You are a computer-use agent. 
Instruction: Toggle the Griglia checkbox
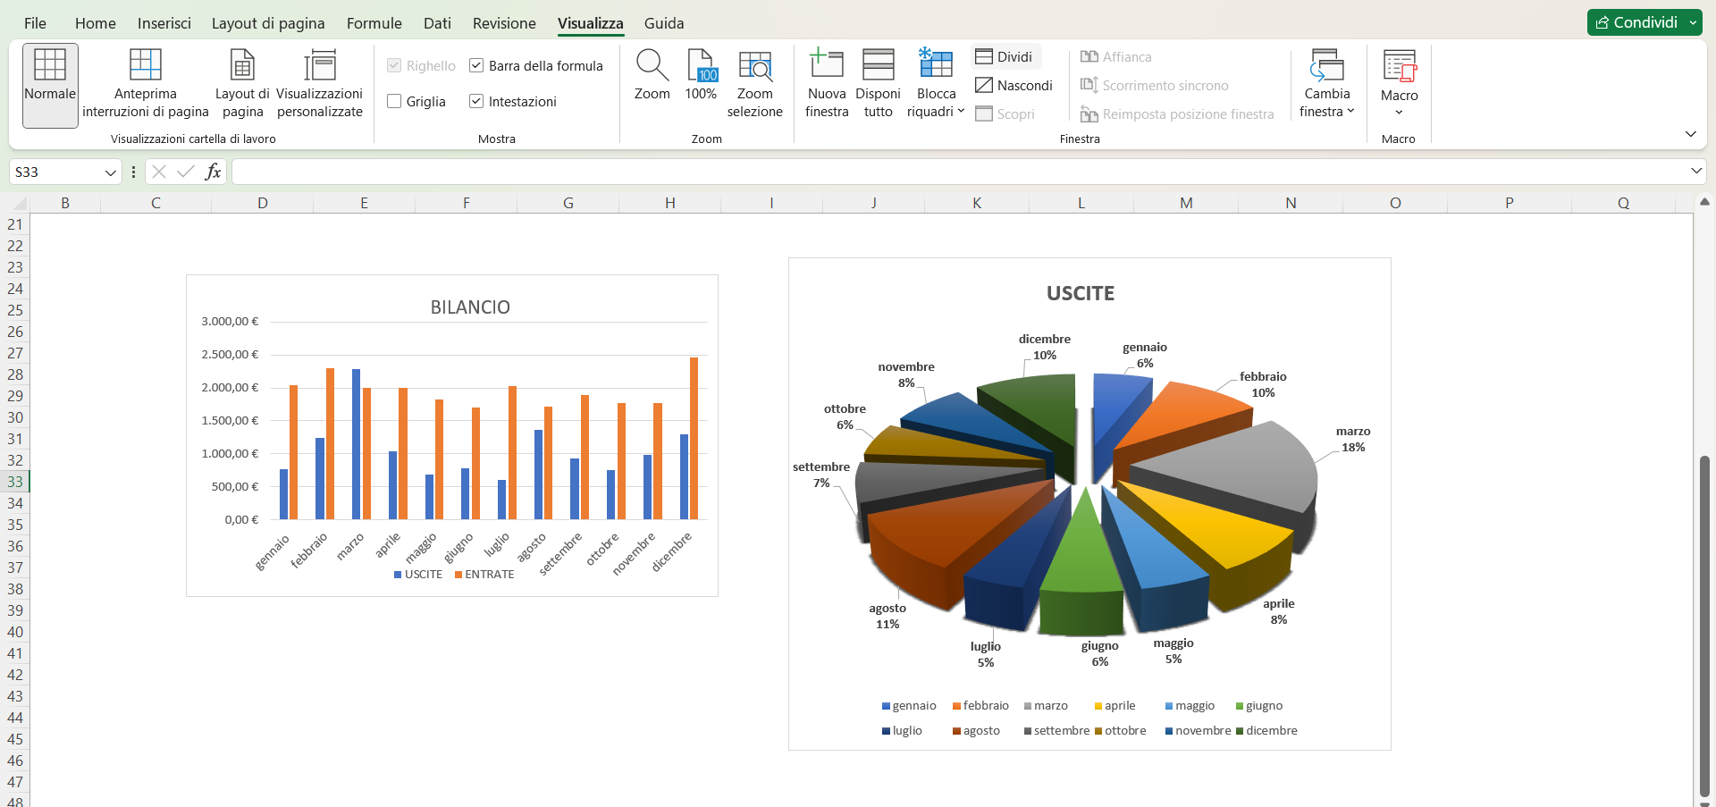point(394,102)
